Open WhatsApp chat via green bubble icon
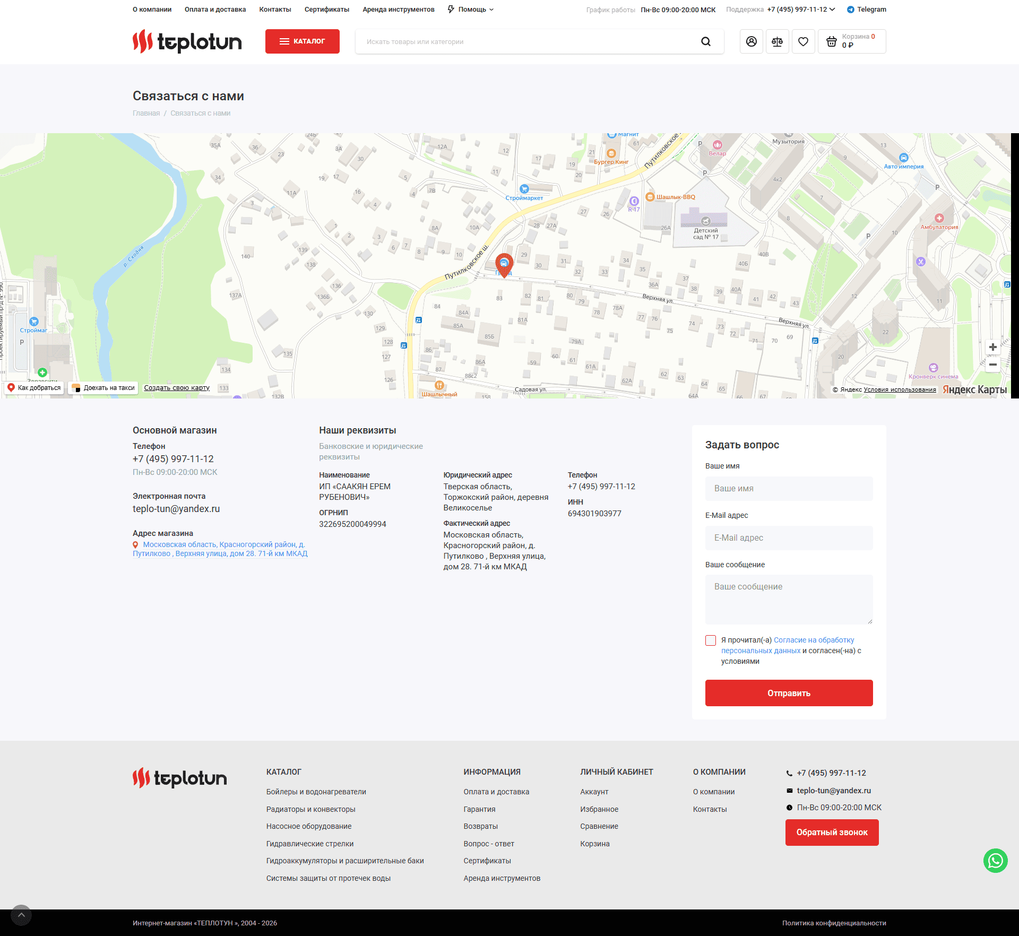The height and width of the screenshot is (936, 1019). [x=996, y=861]
